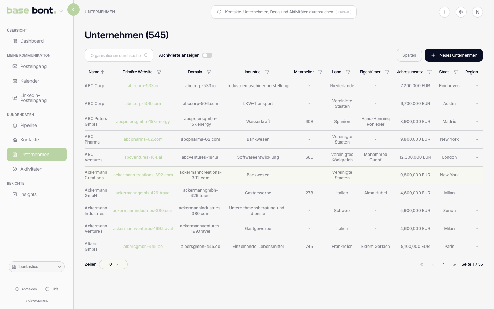Open LinkedIn-Posteingang from sidebar
The image size is (494, 309).
pyautogui.click(x=37, y=98)
